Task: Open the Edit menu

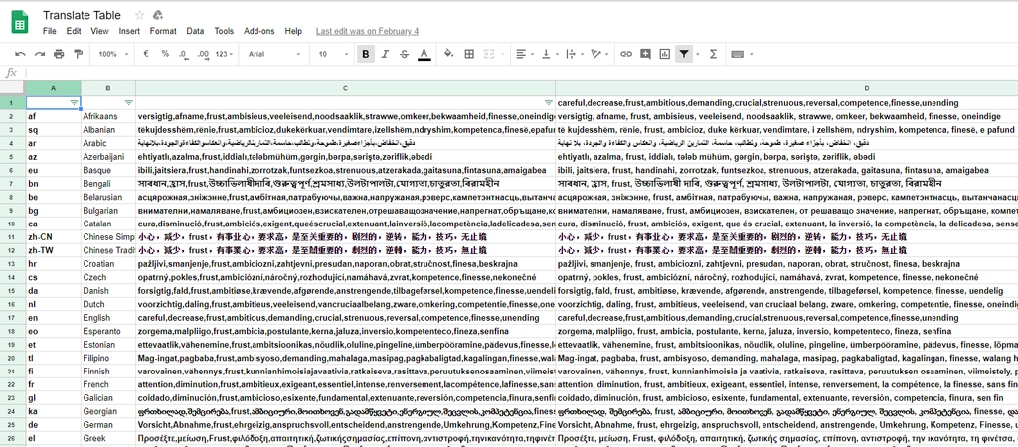Action: coord(74,31)
